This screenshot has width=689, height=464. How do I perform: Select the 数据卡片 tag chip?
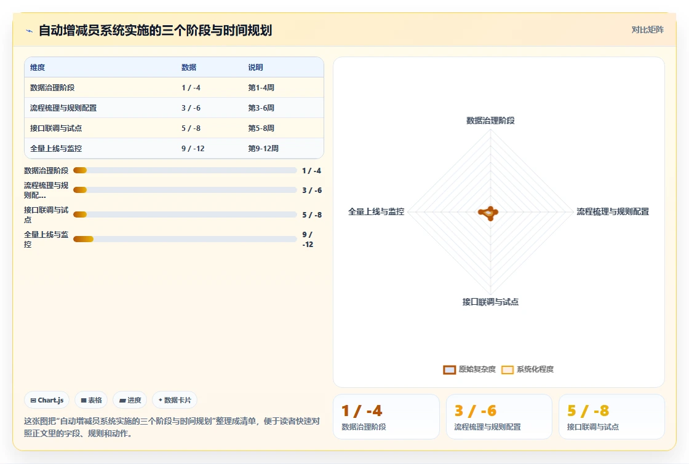pos(175,400)
